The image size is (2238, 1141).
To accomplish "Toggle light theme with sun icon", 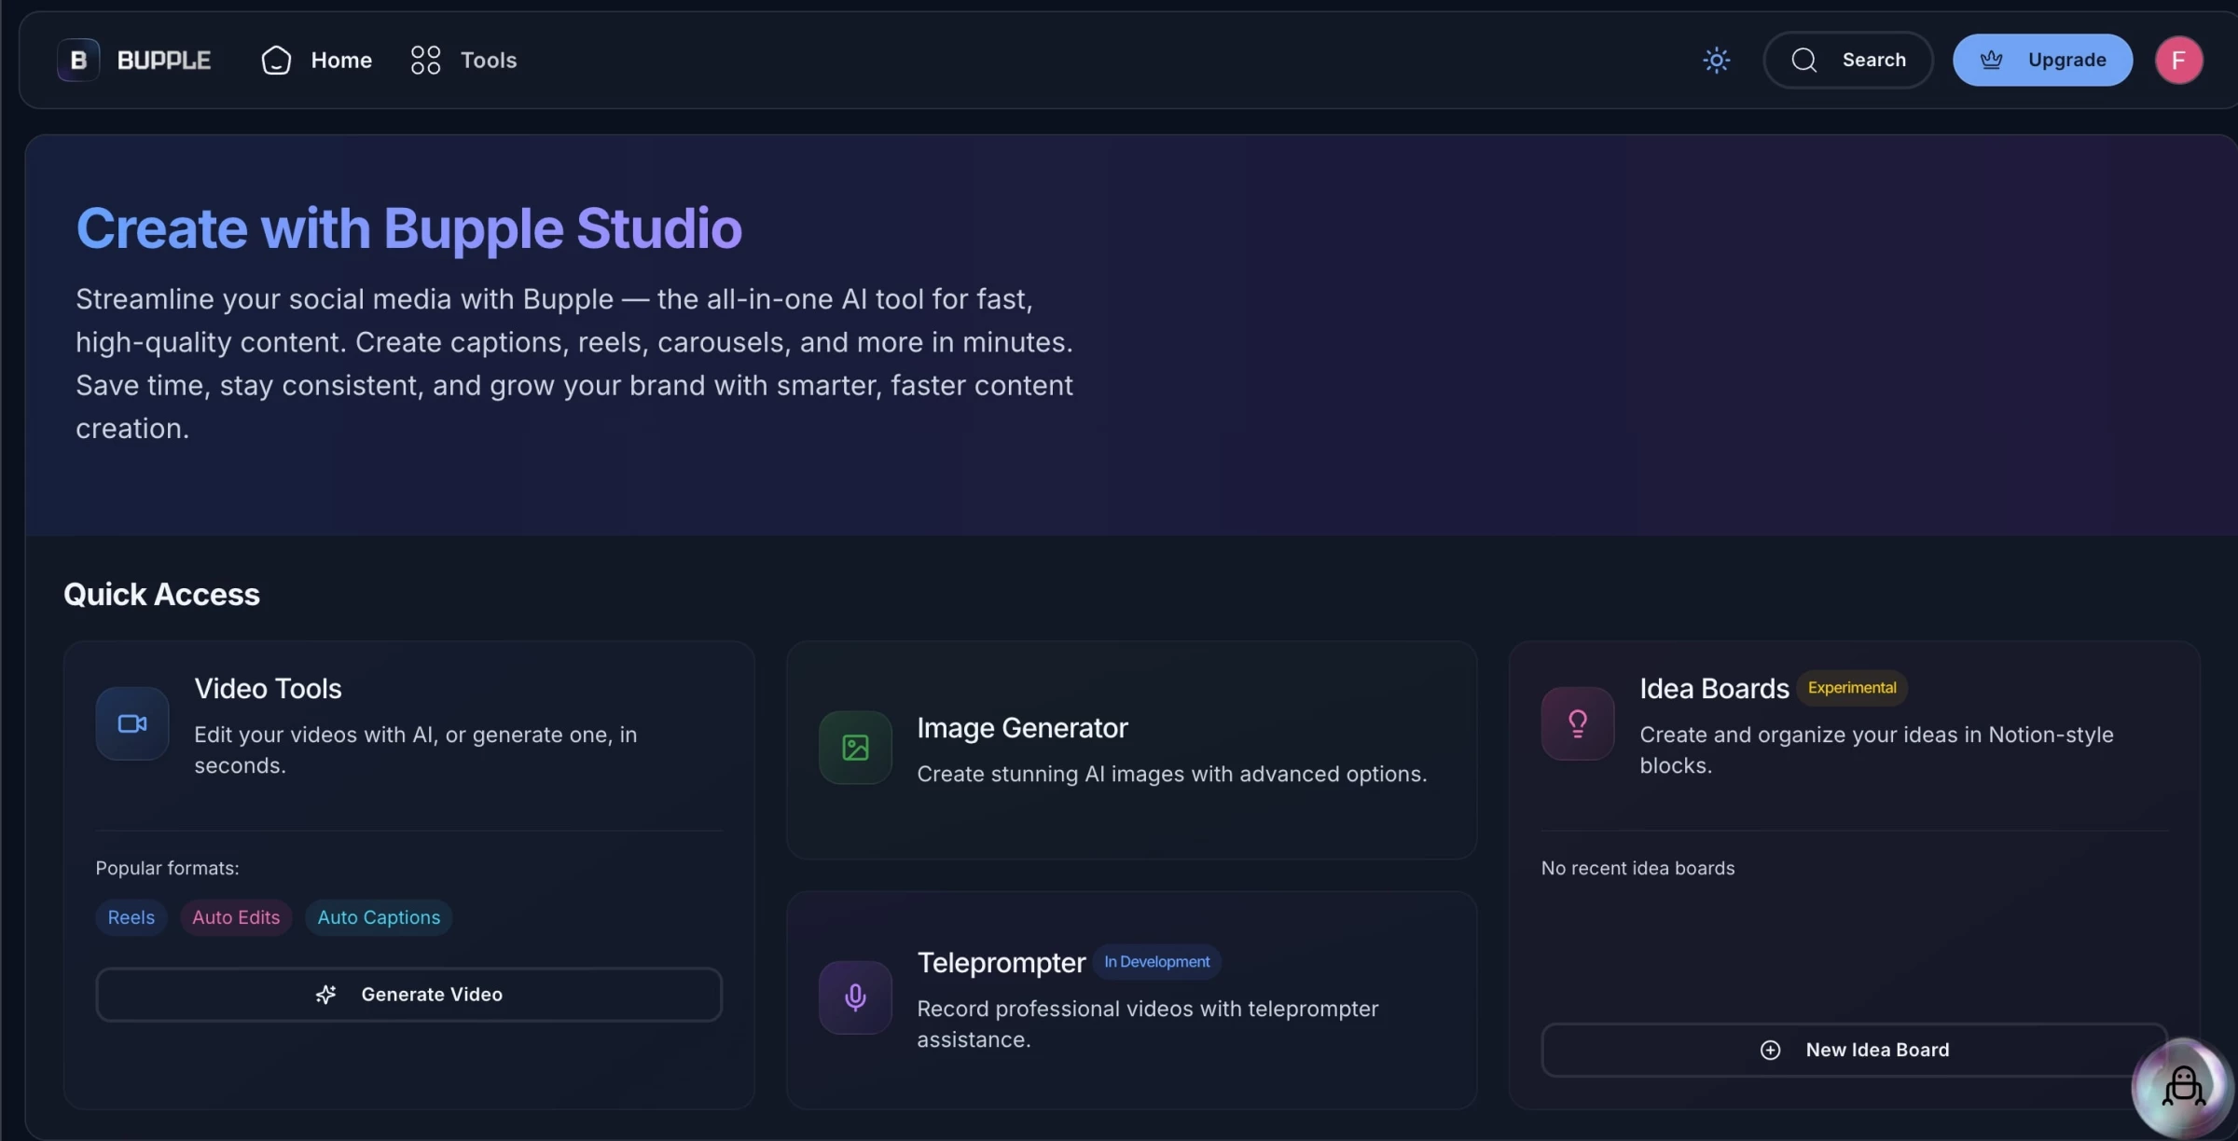I will (x=1716, y=60).
